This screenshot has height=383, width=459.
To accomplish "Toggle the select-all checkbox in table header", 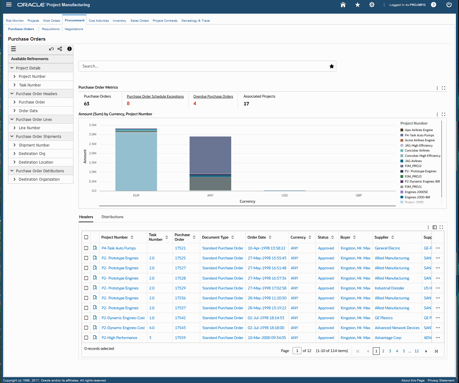I will 86,237.
